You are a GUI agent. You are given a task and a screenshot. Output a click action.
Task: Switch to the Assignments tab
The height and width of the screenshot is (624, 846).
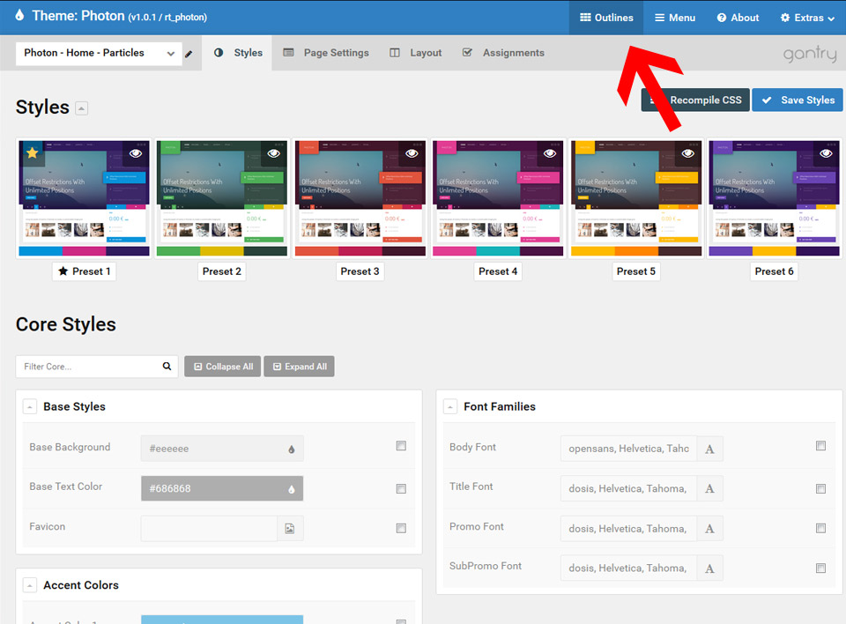point(503,53)
